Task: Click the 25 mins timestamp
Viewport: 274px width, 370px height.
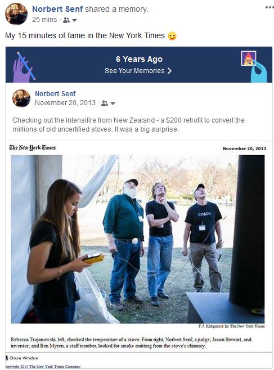Action: pos(44,20)
